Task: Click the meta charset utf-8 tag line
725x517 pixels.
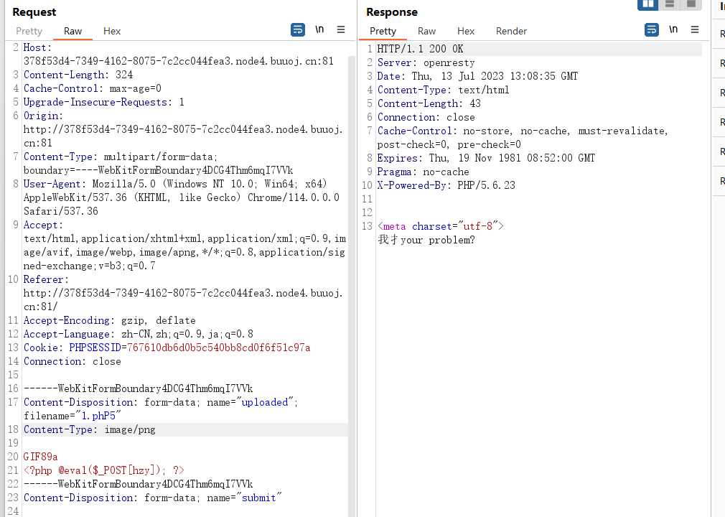Action: (441, 227)
